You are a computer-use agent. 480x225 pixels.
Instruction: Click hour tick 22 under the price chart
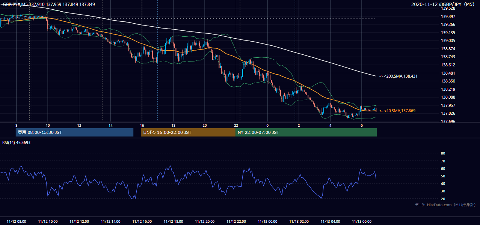tap(236, 125)
